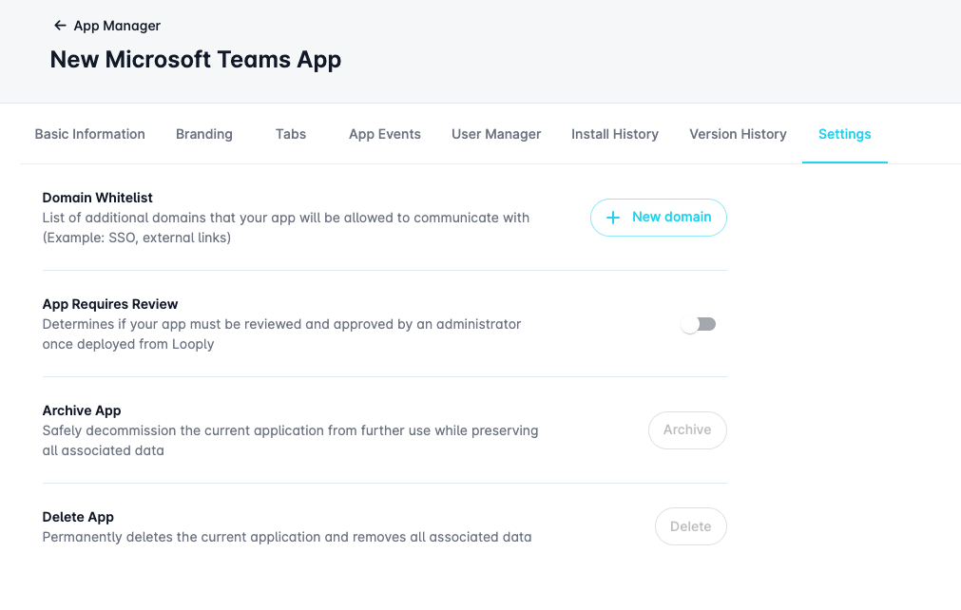Viewport: 961px width, 610px height.
Task: Select the Tabs tab
Action: (x=291, y=134)
